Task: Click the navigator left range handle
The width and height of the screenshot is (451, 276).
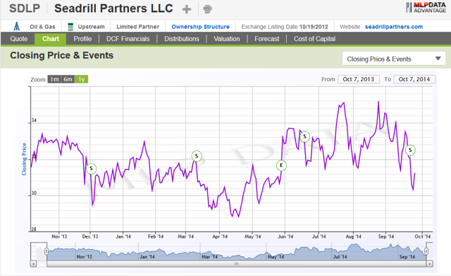Action: click(47, 251)
